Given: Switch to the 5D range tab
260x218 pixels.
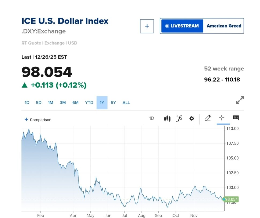Looking at the screenshot, I should (39, 103).
